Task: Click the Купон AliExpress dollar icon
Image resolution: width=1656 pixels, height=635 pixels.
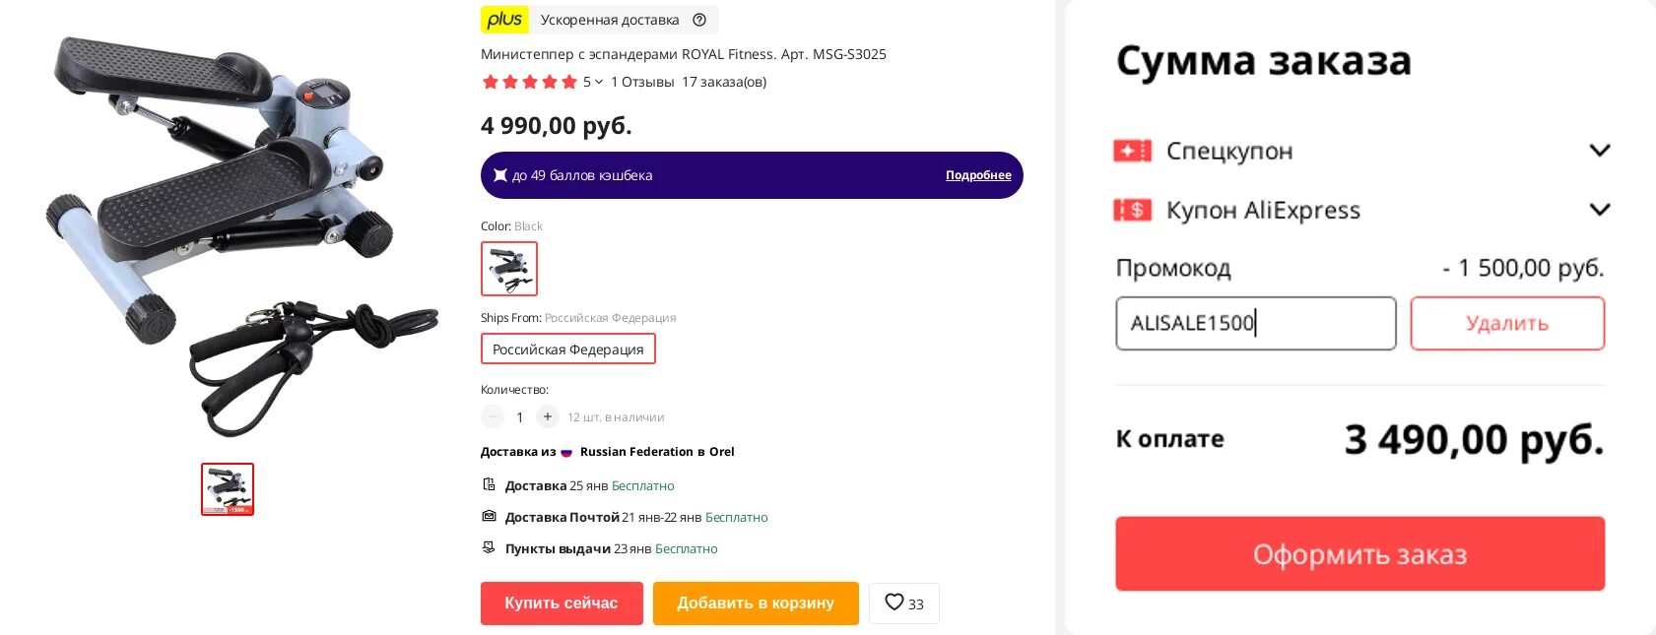Action: point(1132,210)
